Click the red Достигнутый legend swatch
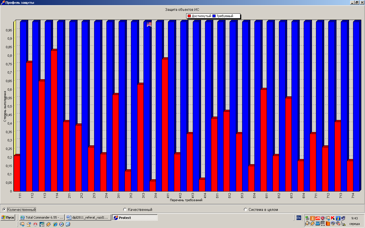This screenshot has height=228, width=365. pos(189,16)
